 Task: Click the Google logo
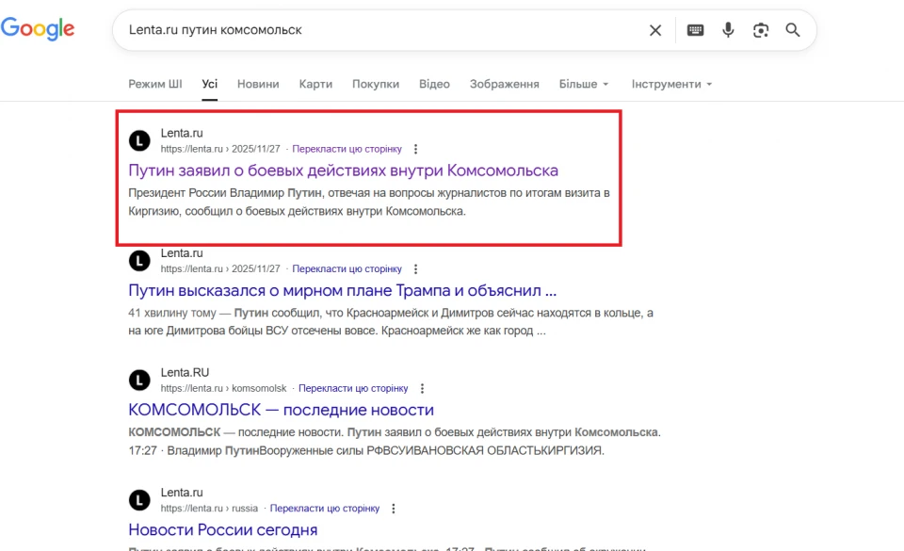coord(38,29)
